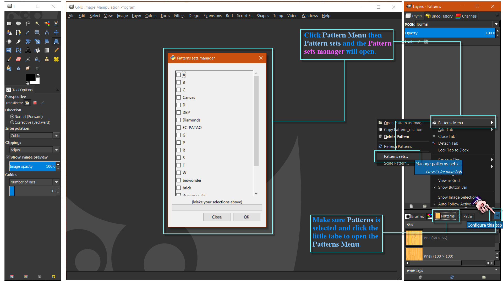Switch to the Undo History tab

[x=439, y=16]
